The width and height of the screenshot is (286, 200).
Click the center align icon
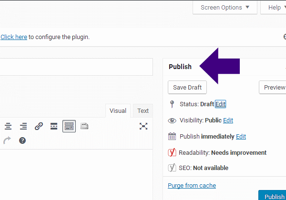(8, 126)
